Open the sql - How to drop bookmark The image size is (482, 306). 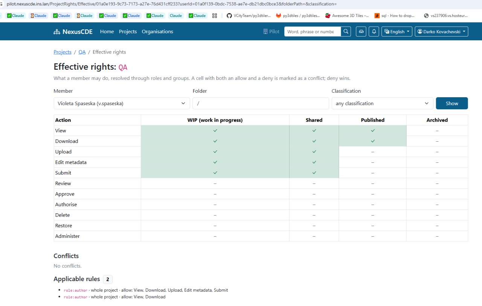coord(395,16)
